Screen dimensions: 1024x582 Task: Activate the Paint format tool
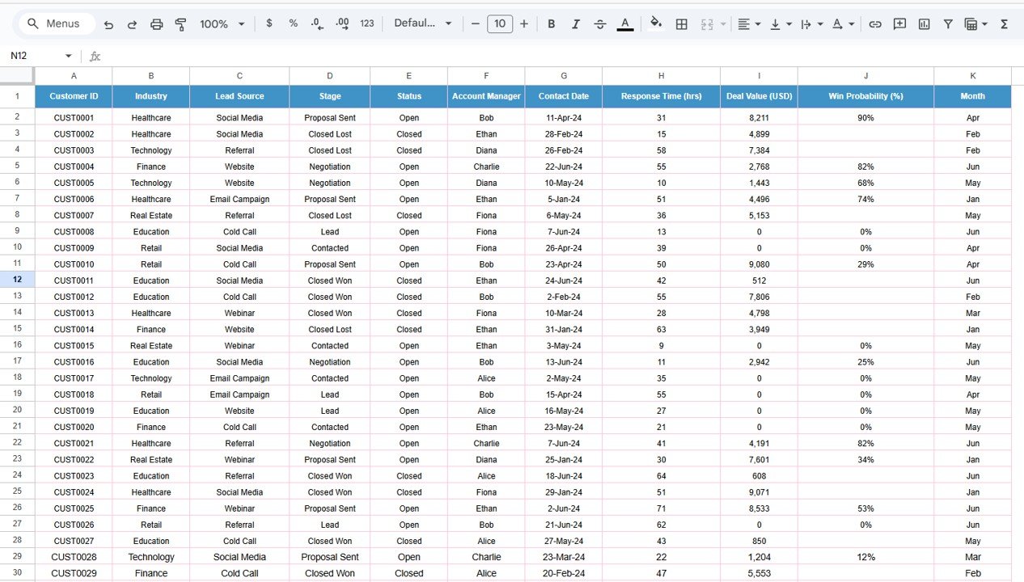coord(180,24)
